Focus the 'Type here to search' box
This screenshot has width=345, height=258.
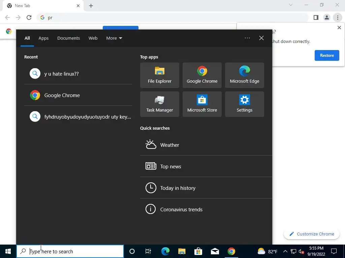pos(70,251)
